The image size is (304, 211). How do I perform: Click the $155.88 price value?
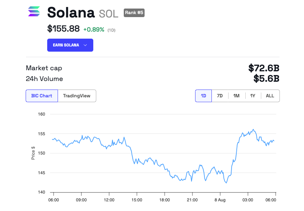pyautogui.click(x=63, y=29)
